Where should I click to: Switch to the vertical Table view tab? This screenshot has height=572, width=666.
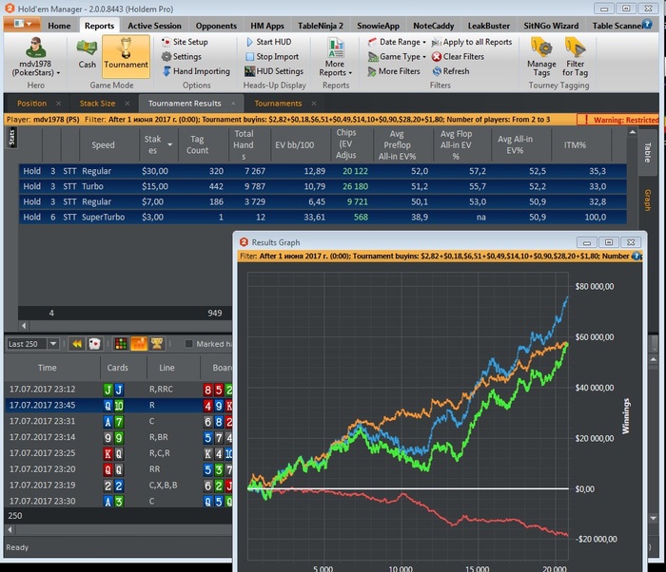point(647,152)
